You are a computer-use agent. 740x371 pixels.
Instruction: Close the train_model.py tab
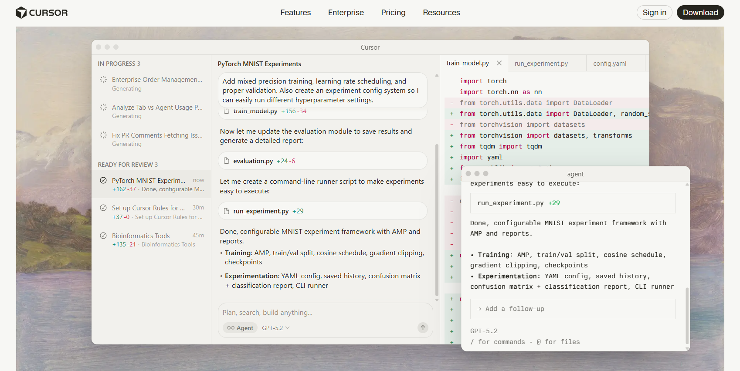click(499, 63)
